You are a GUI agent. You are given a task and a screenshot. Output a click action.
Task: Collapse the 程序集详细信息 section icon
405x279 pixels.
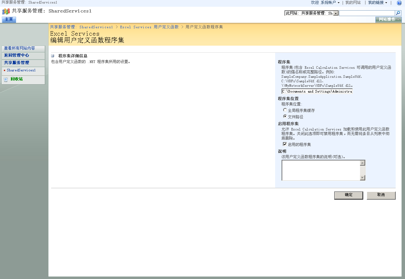tap(53, 56)
